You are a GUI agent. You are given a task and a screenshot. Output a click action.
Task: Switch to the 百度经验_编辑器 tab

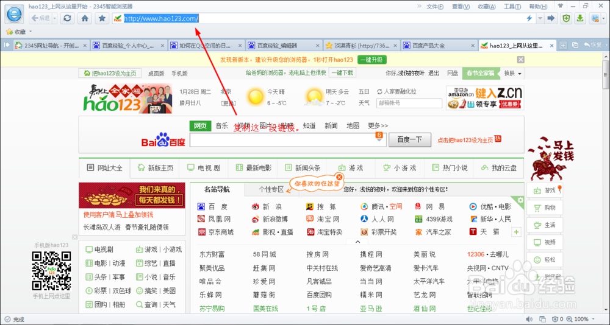[284, 46]
